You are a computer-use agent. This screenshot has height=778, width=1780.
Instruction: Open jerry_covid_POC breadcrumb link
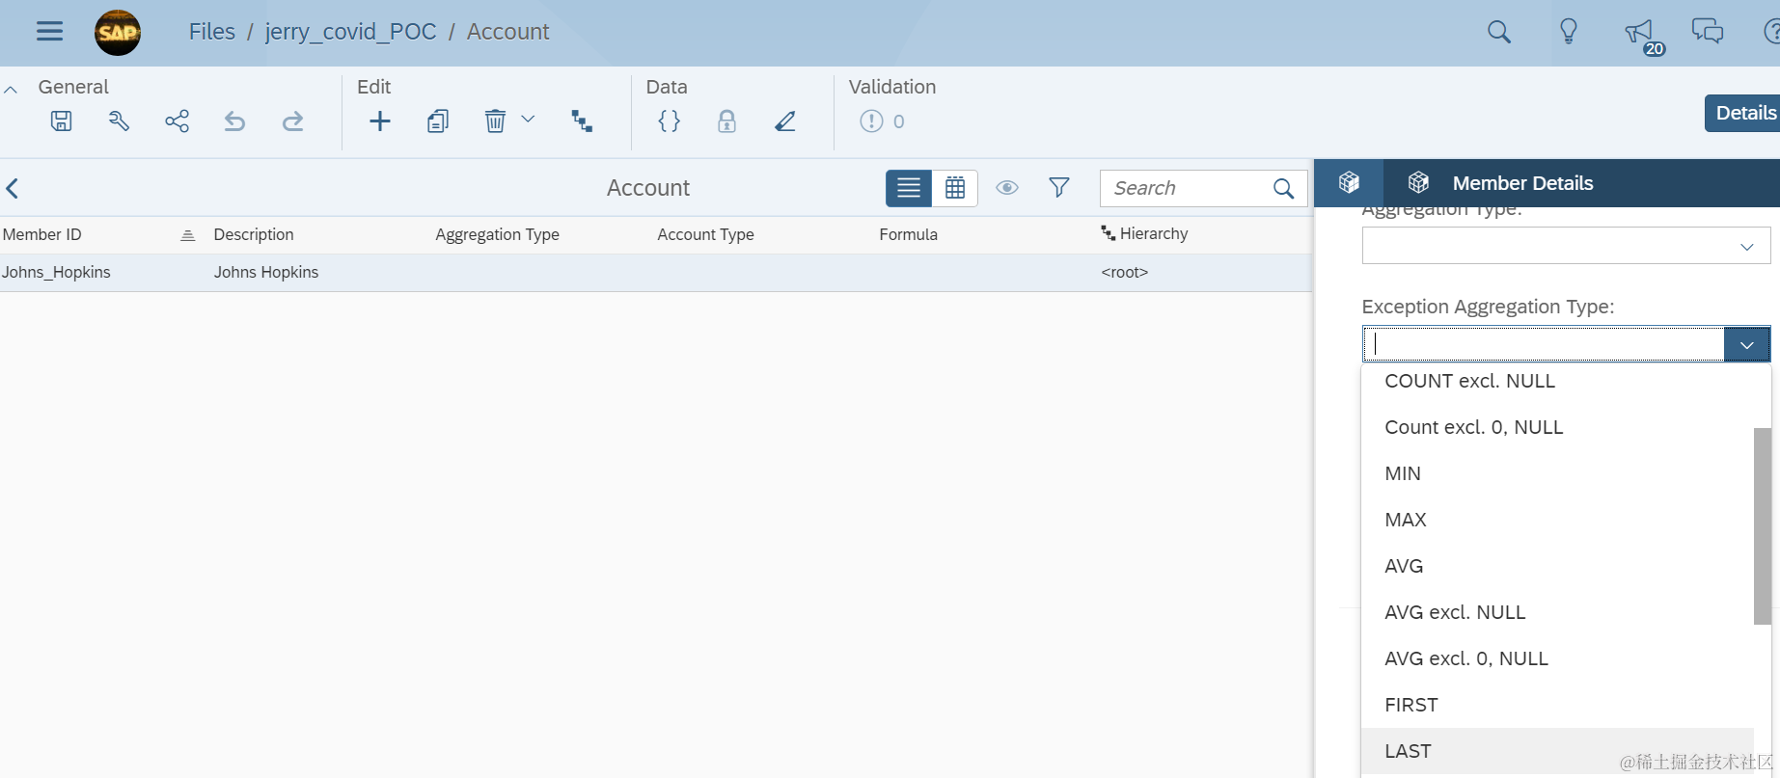pyautogui.click(x=350, y=32)
